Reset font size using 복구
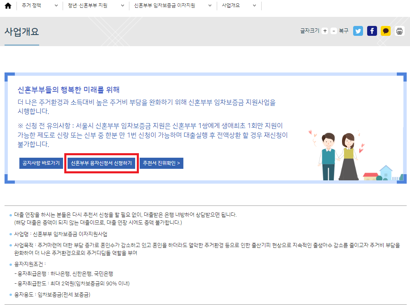This screenshot has height=308, width=410. tap(344, 30)
